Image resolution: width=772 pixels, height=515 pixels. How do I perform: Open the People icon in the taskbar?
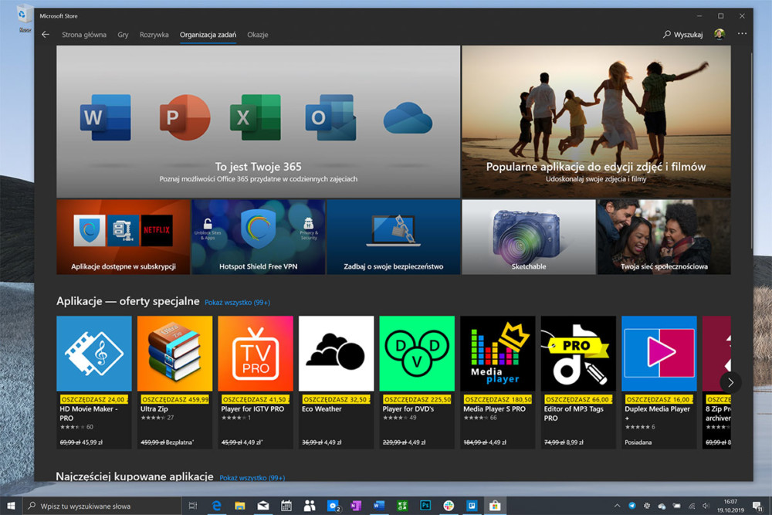pos(310,506)
